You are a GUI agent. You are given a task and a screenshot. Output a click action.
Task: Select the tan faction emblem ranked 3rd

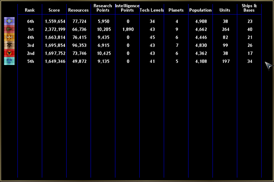[x=9, y=45]
